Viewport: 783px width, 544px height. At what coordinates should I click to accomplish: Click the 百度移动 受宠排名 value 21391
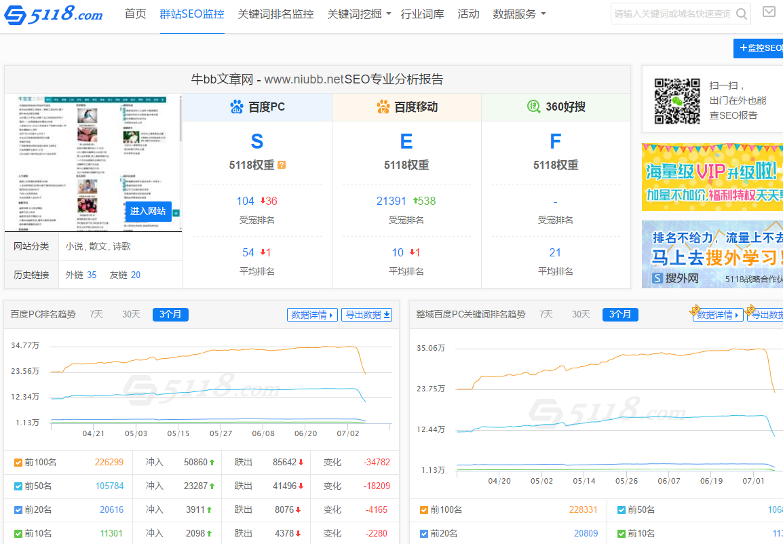pos(391,201)
